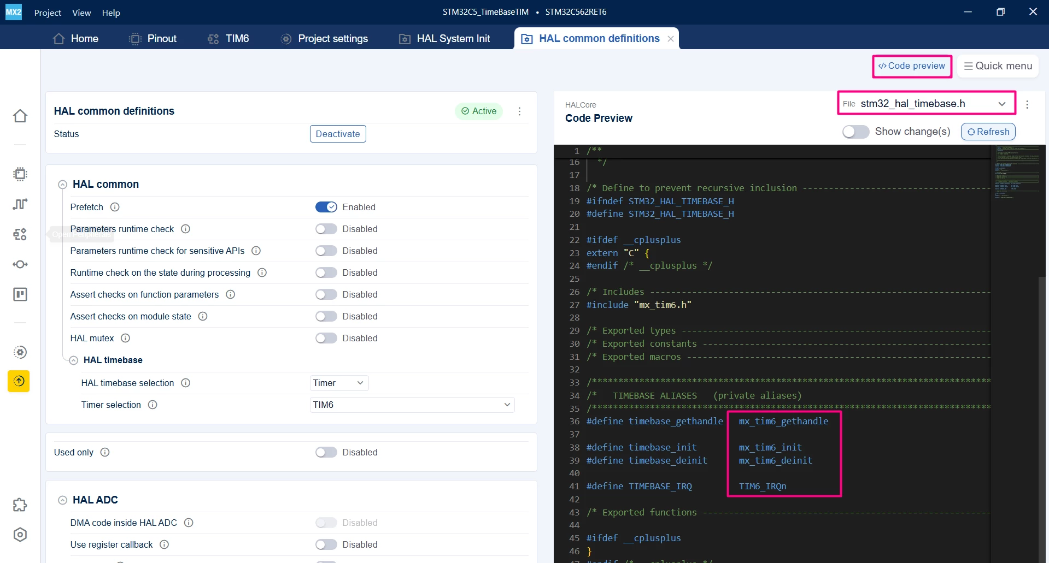
Task: Click info icon next to Prefetch
Action: pyautogui.click(x=115, y=207)
